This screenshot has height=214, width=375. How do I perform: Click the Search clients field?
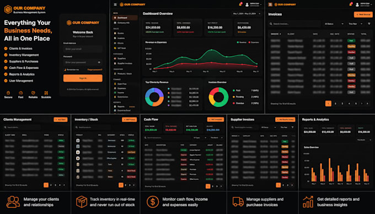(x=22, y=127)
